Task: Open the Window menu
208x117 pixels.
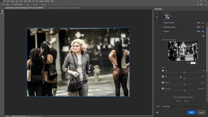Action: [47, 1]
